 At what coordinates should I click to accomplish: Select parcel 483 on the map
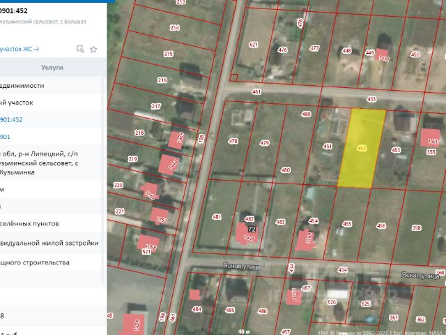280,222
